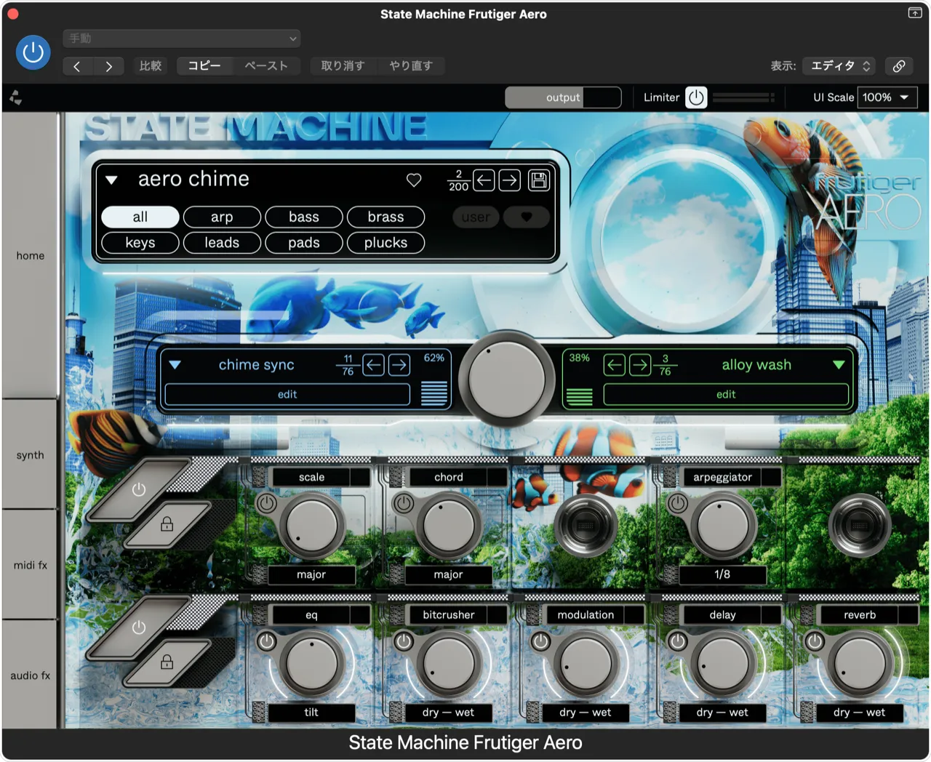The height and width of the screenshot is (762, 931).
Task: Click the favorite heart icon beside aero chime
Action: pyautogui.click(x=414, y=180)
